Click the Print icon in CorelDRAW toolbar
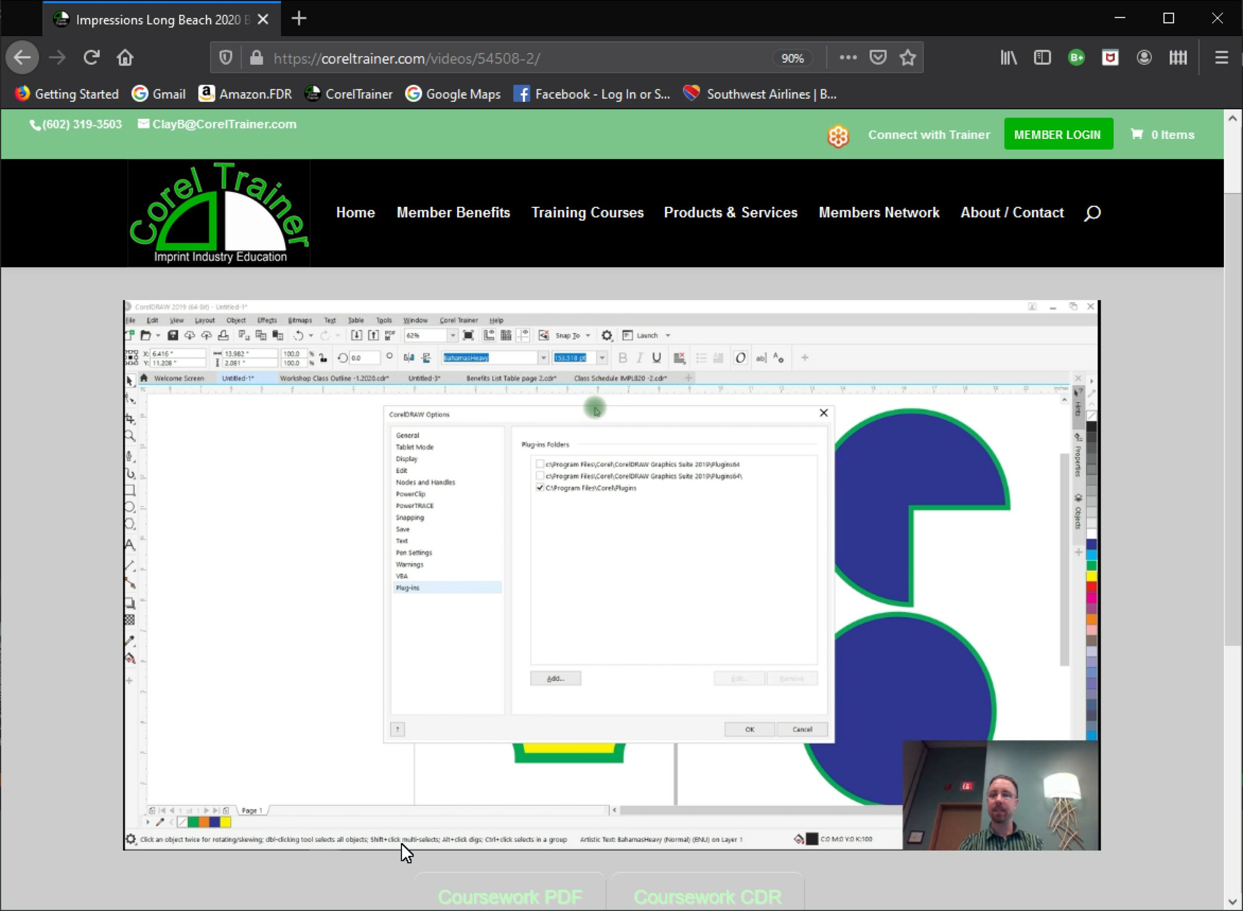The image size is (1243, 911). pyautogui.click(x=223, y=335)
